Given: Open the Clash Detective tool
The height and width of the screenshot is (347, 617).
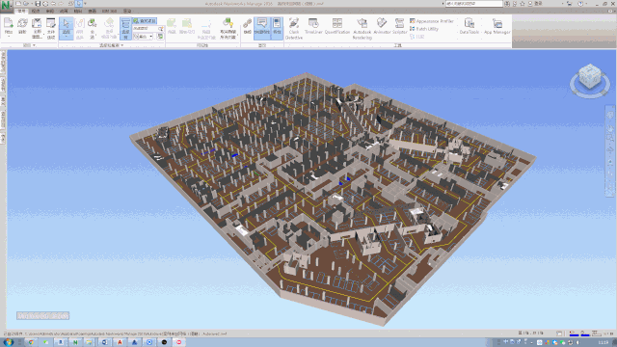Looking at the screenshot, I should click(293, 28).
